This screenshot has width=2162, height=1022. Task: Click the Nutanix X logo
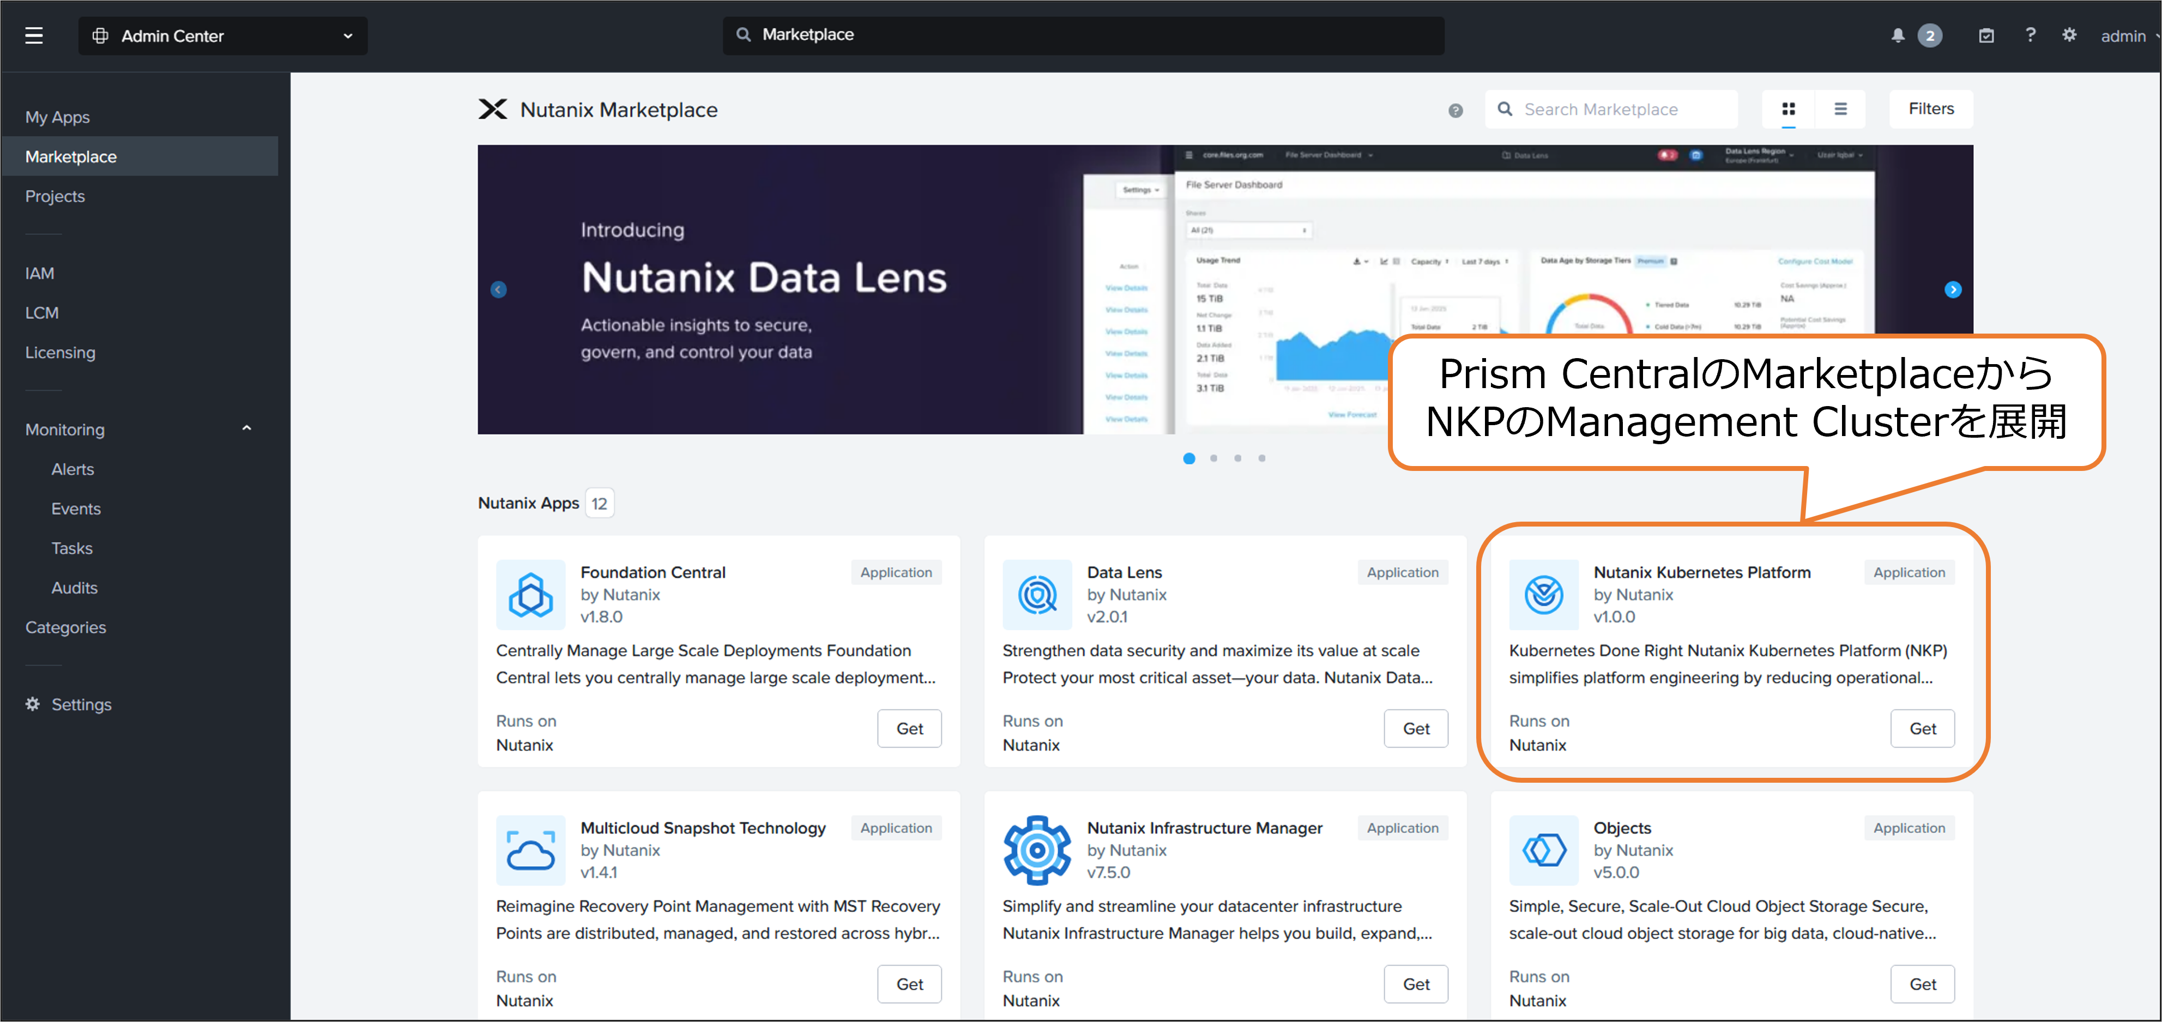tap(493, 109)
